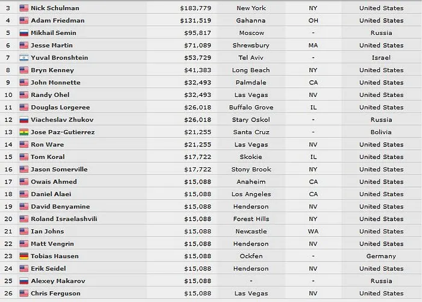The width and height of the screenshot is (422, 302).
Task: View Matt Vengrin's player details
Action: pos(51,244)
